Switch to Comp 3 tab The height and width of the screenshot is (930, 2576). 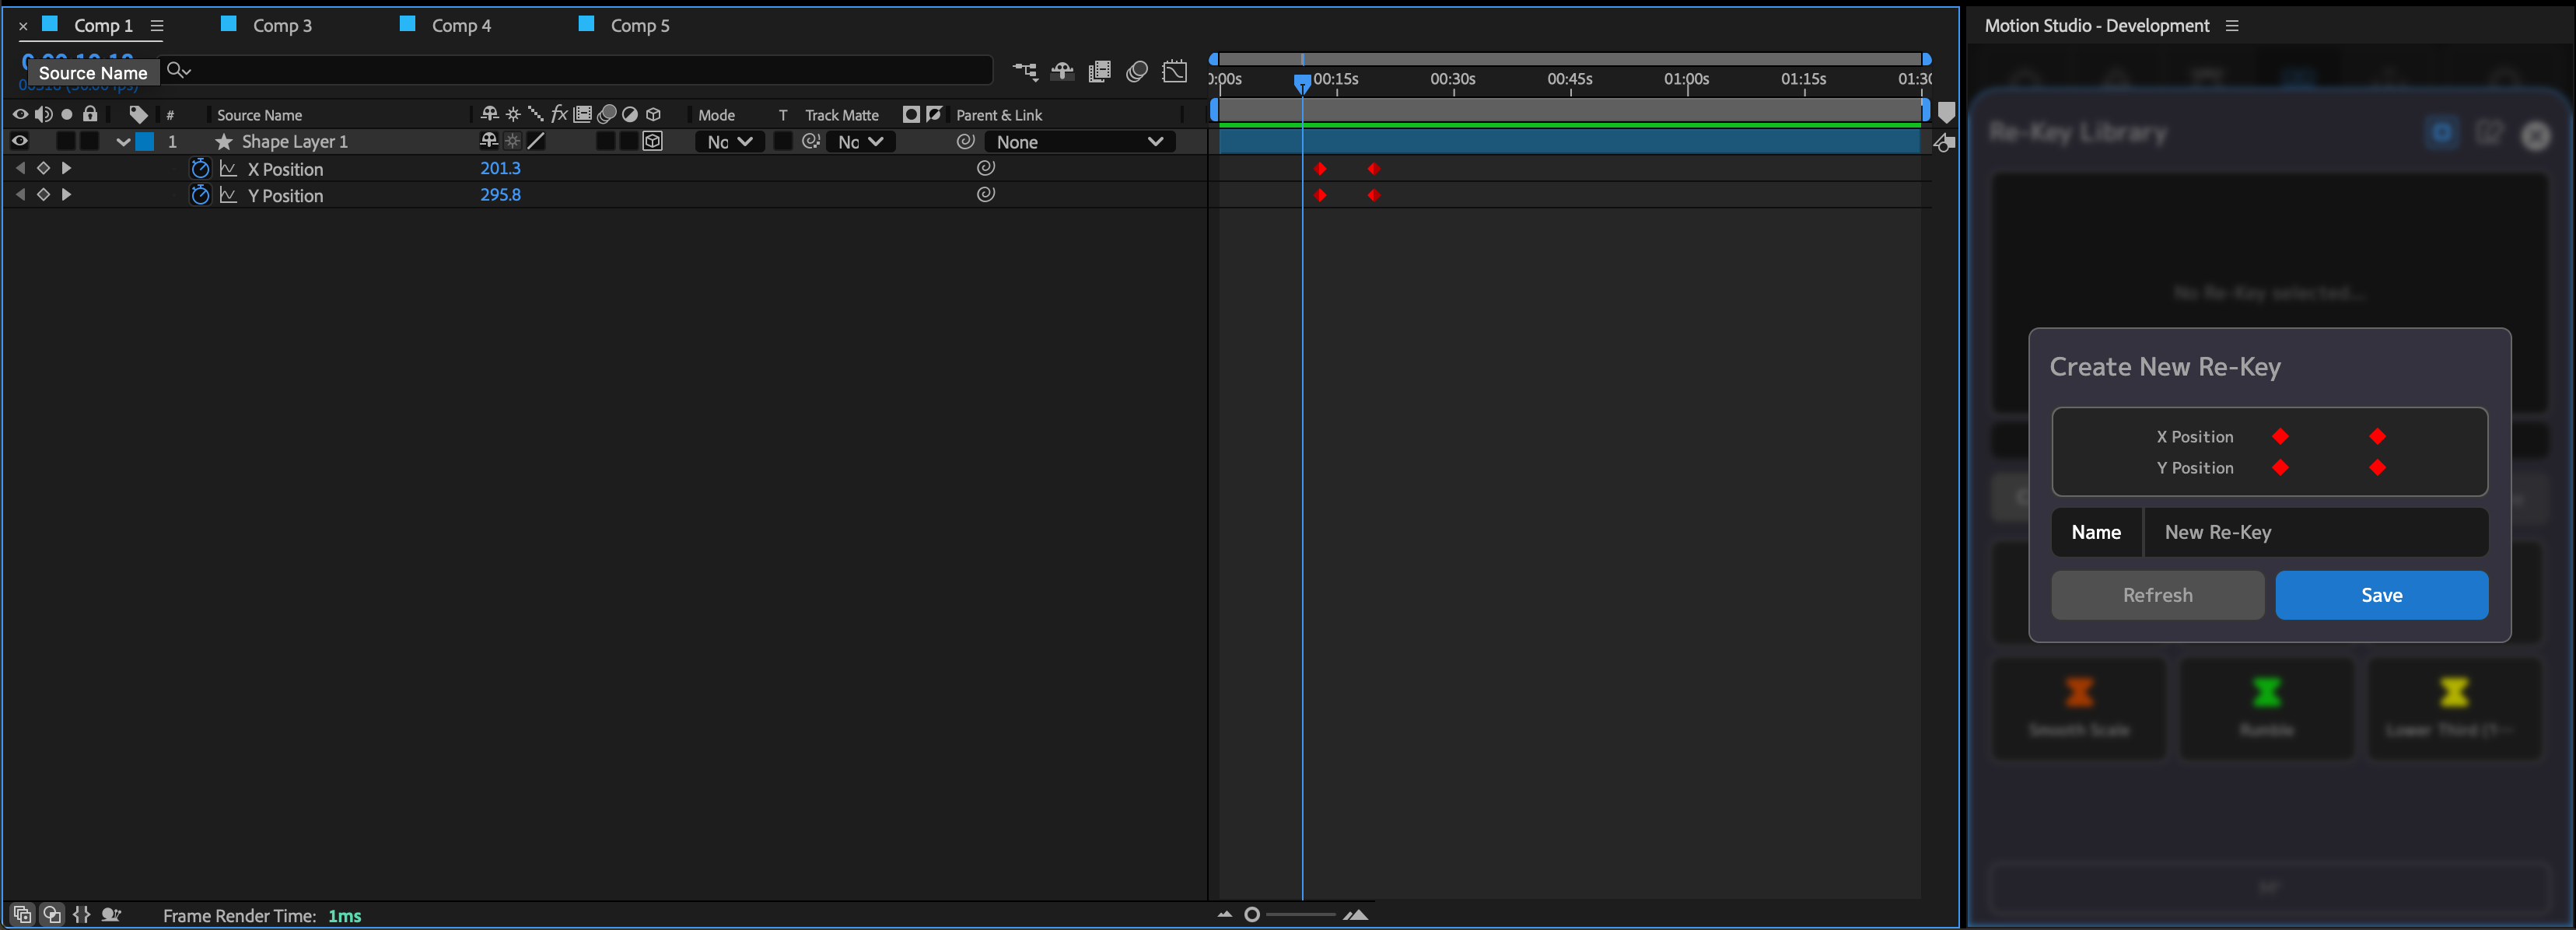pyautogui.click(x=281, y=25)
